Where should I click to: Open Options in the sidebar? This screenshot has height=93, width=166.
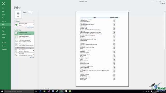point(4,46)
